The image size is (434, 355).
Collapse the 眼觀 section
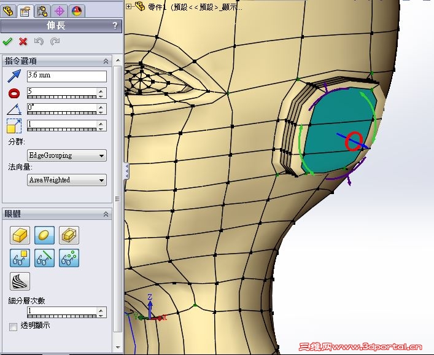[106, 214]
